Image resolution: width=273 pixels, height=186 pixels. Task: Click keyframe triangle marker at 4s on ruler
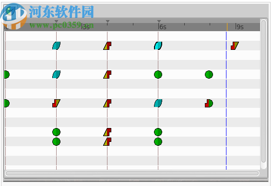(107, 21)
